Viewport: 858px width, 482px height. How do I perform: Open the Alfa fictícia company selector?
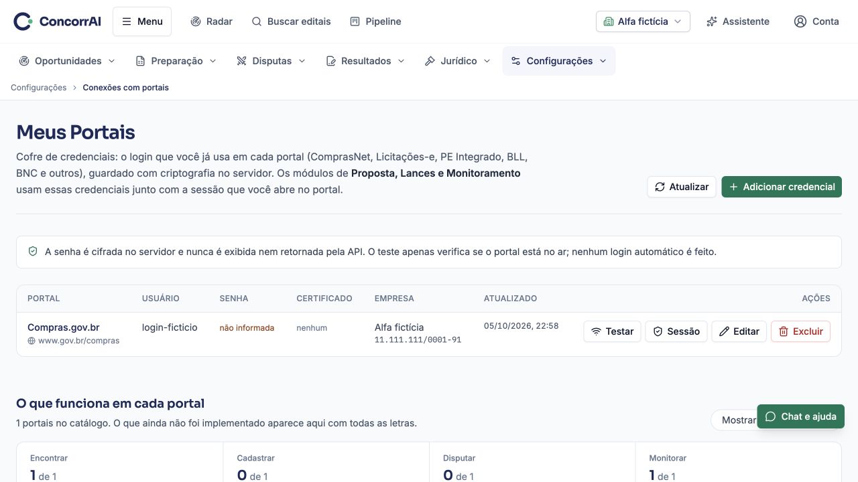pos(643,21)
